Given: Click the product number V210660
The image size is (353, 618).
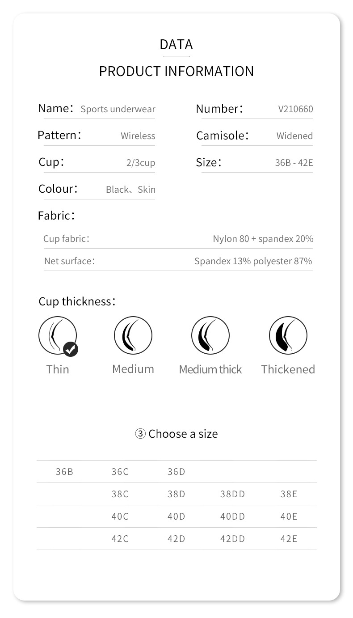Looking at the screenshot, I should click(x=295, y=109).
